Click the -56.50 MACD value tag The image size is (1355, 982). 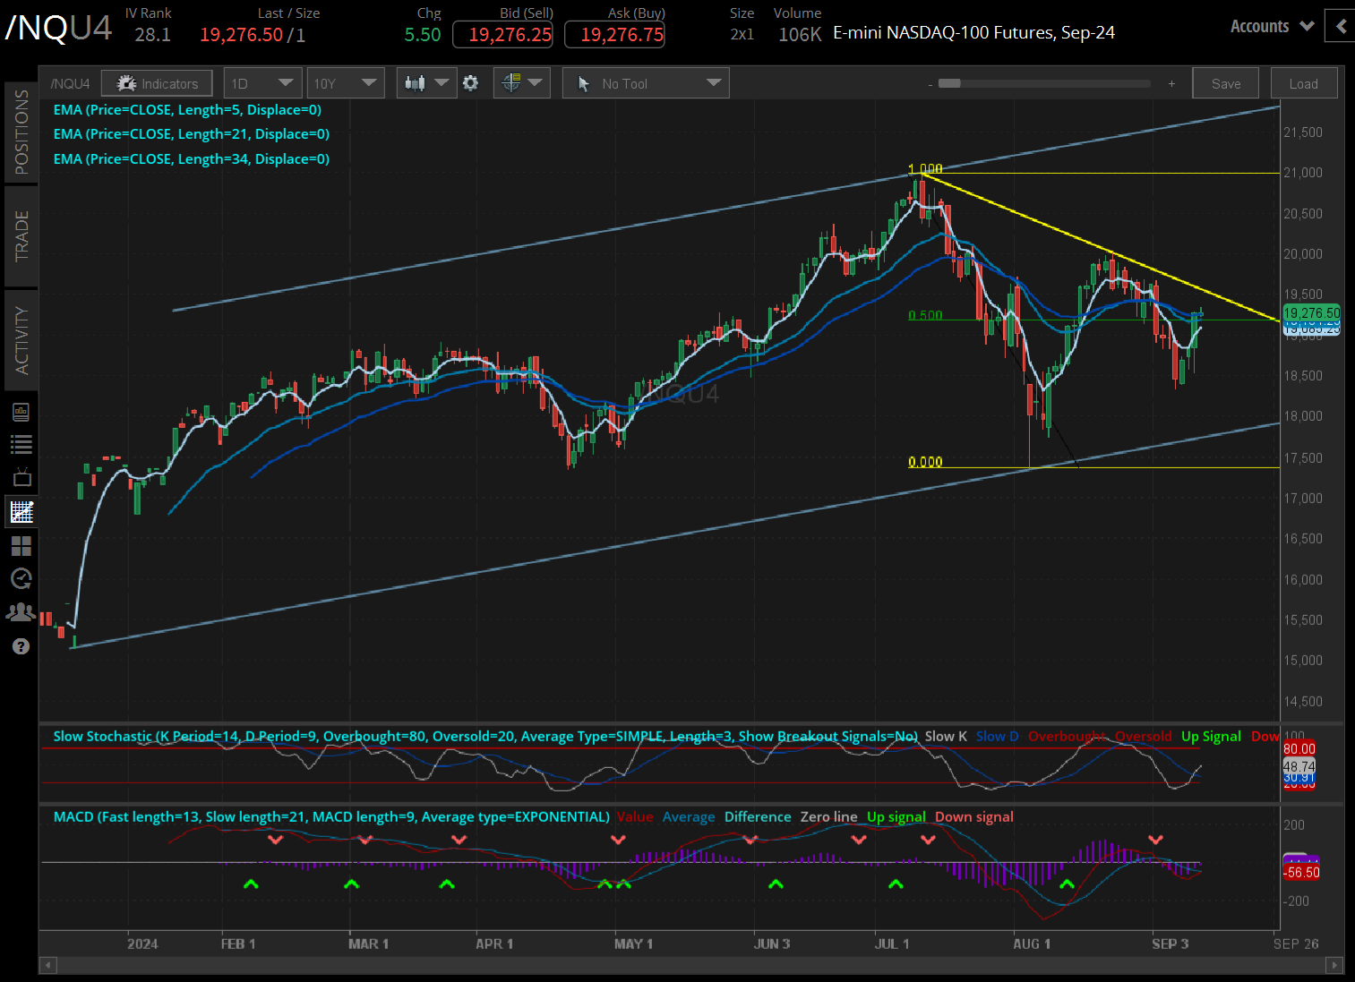(1301, 873)
